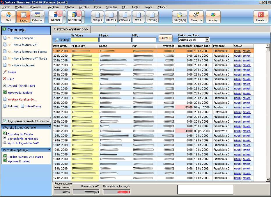Click the printer icon beside Drukuj
Screen dimensions: 271x197
(5, 85)
